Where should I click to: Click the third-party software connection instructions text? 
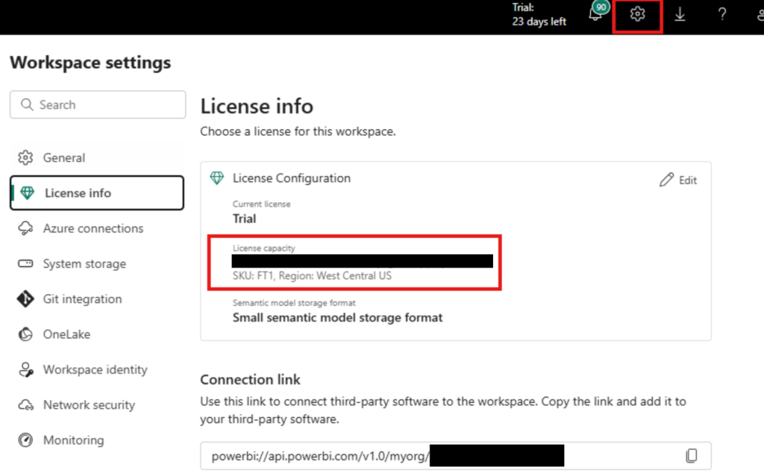point(443,410)
